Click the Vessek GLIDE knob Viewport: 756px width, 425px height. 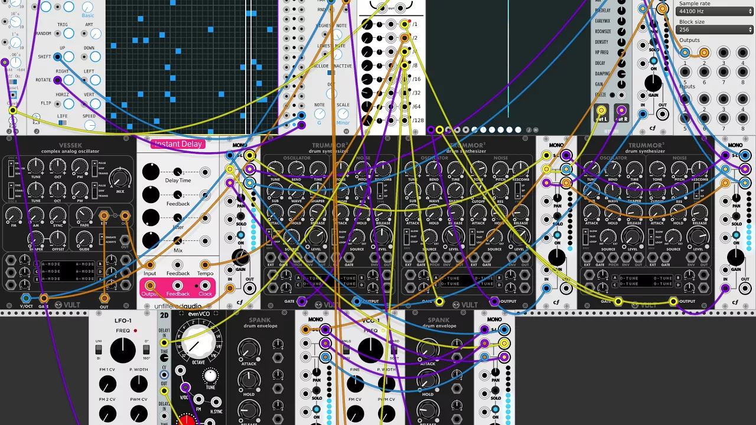click(84, 238)
